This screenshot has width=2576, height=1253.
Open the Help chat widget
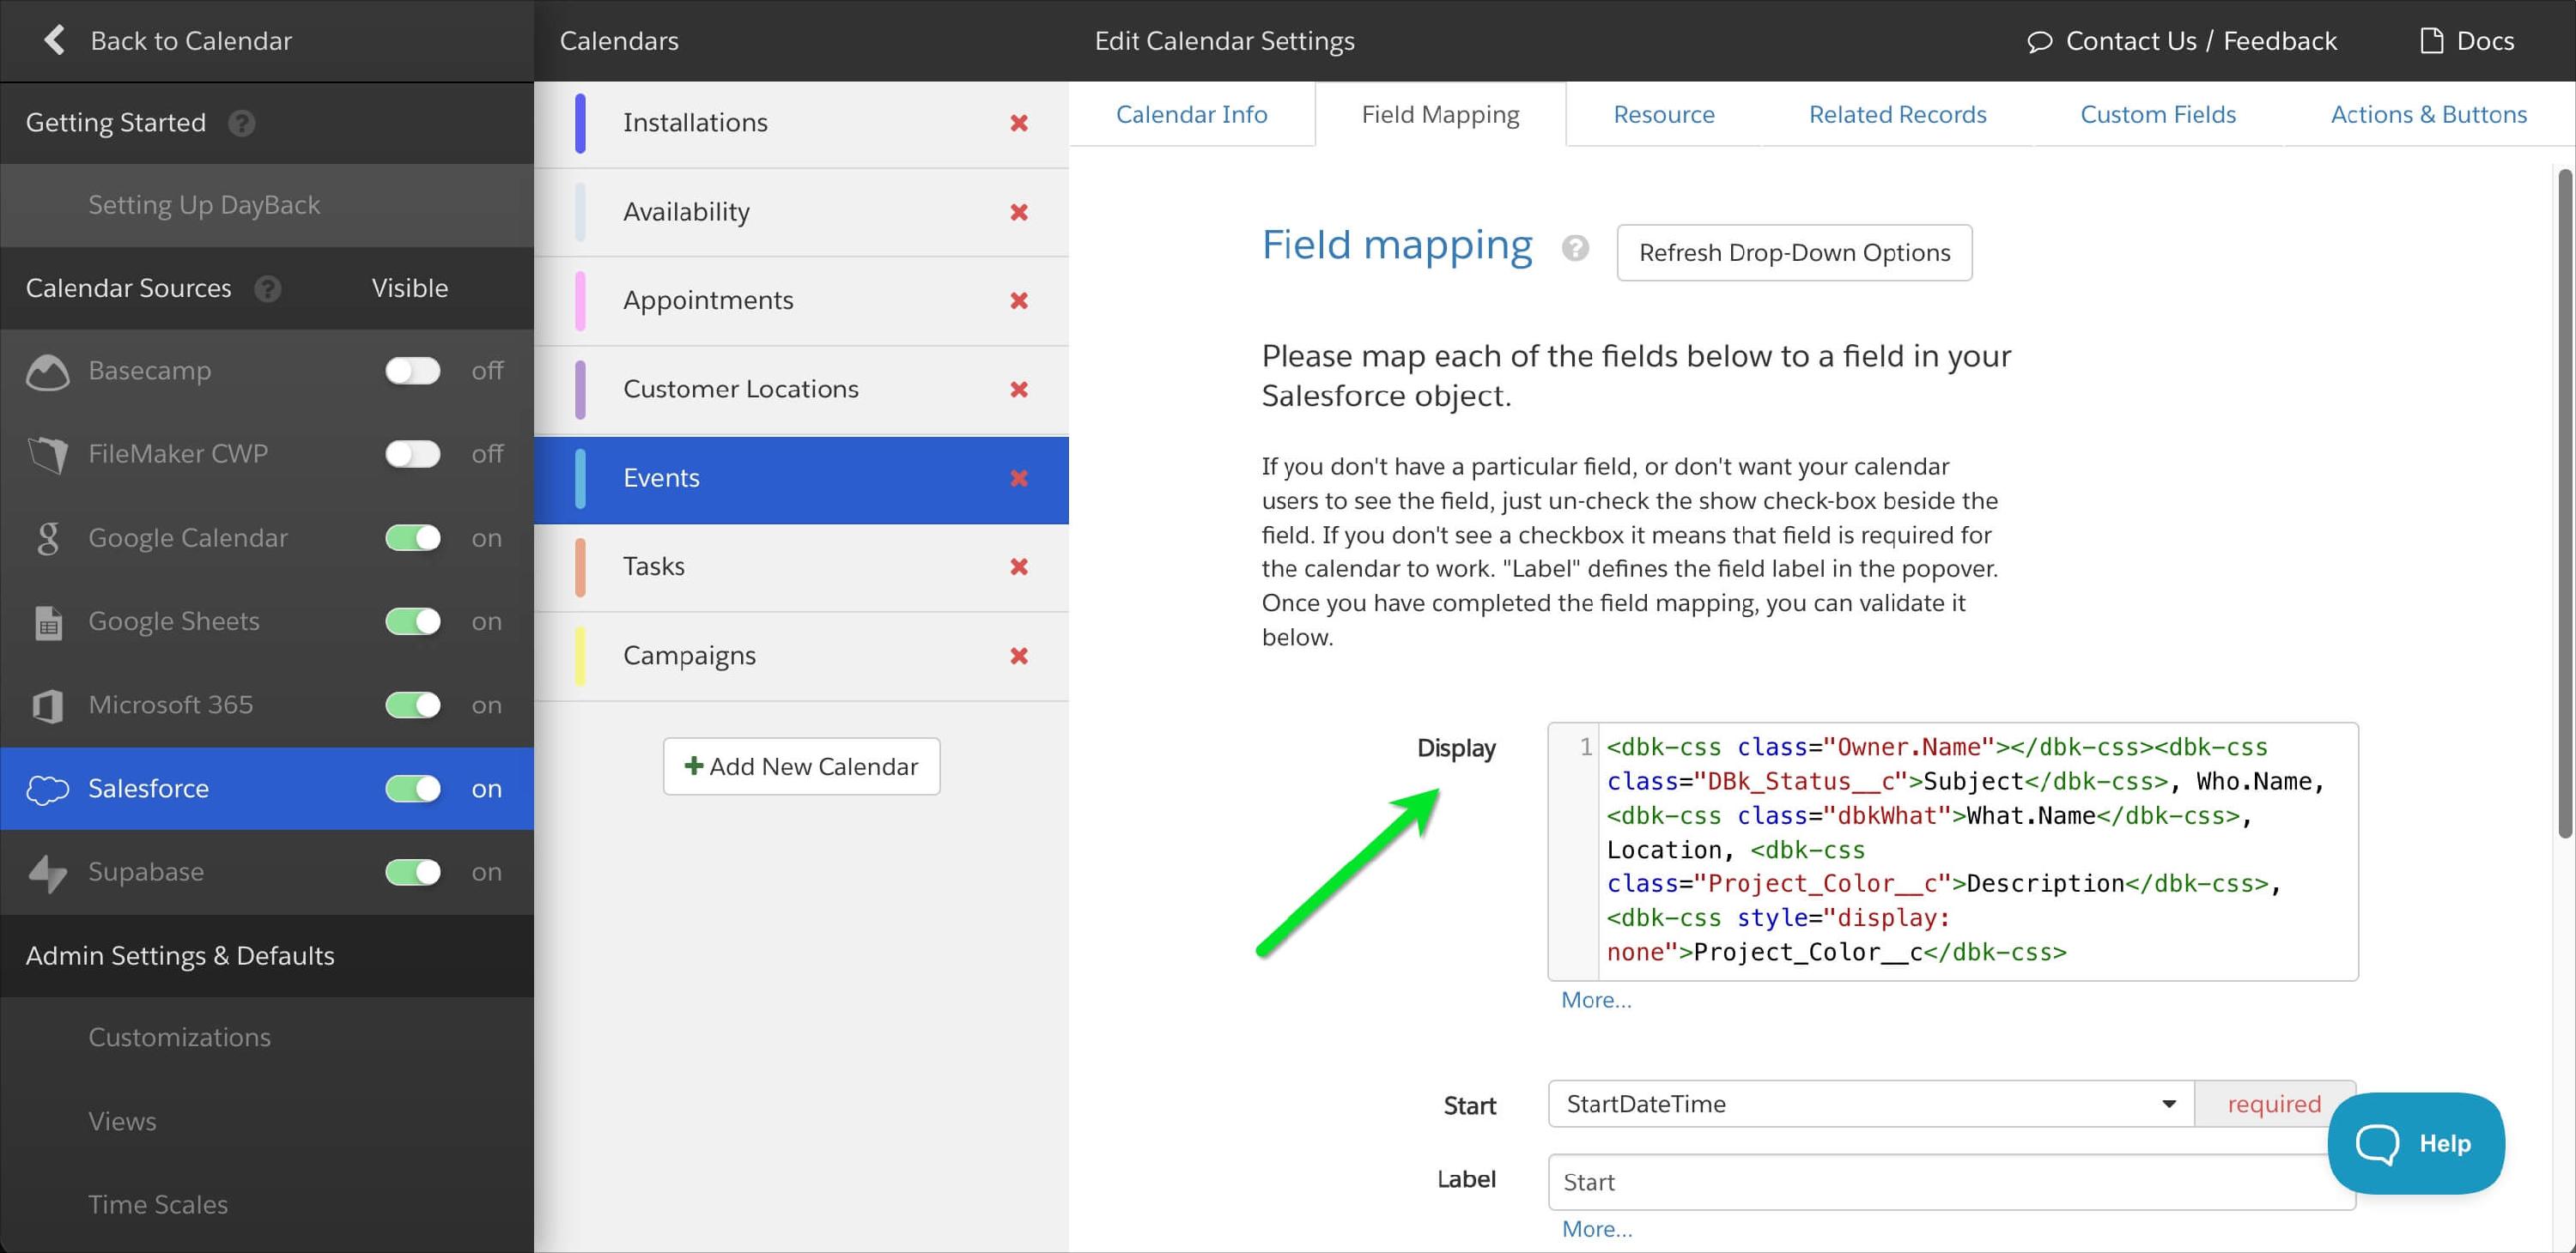[2415, 1143]
